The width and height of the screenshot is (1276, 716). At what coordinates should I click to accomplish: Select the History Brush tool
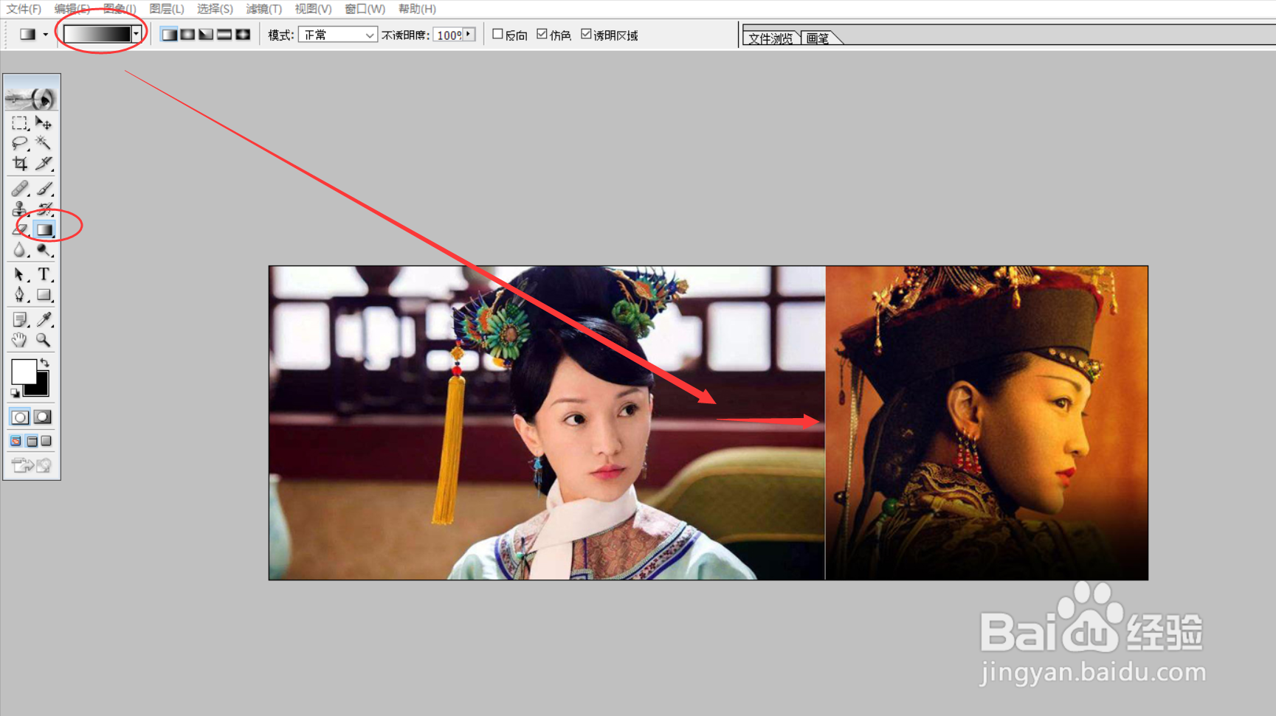[44, 209]
